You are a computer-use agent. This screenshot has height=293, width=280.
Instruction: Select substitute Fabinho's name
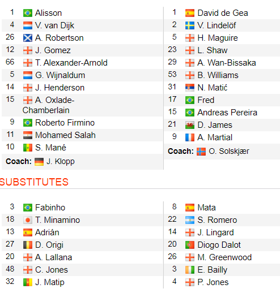tap(50, 208)
